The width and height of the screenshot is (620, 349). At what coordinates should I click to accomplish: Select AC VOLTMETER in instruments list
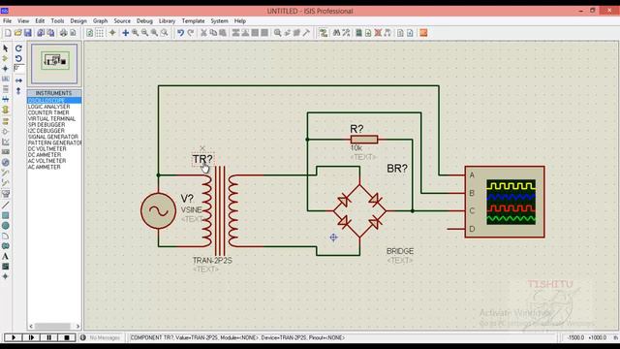[x=54, y=161]
